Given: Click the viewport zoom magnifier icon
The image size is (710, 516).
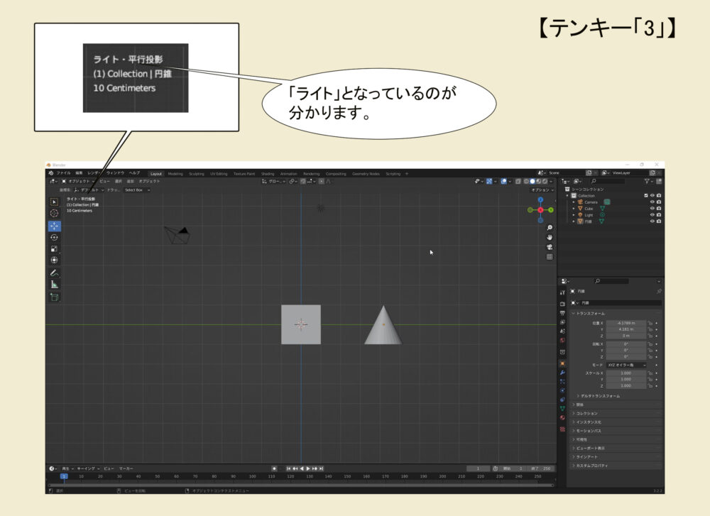Looking at the screenshot, I should [x=550, y=228].
